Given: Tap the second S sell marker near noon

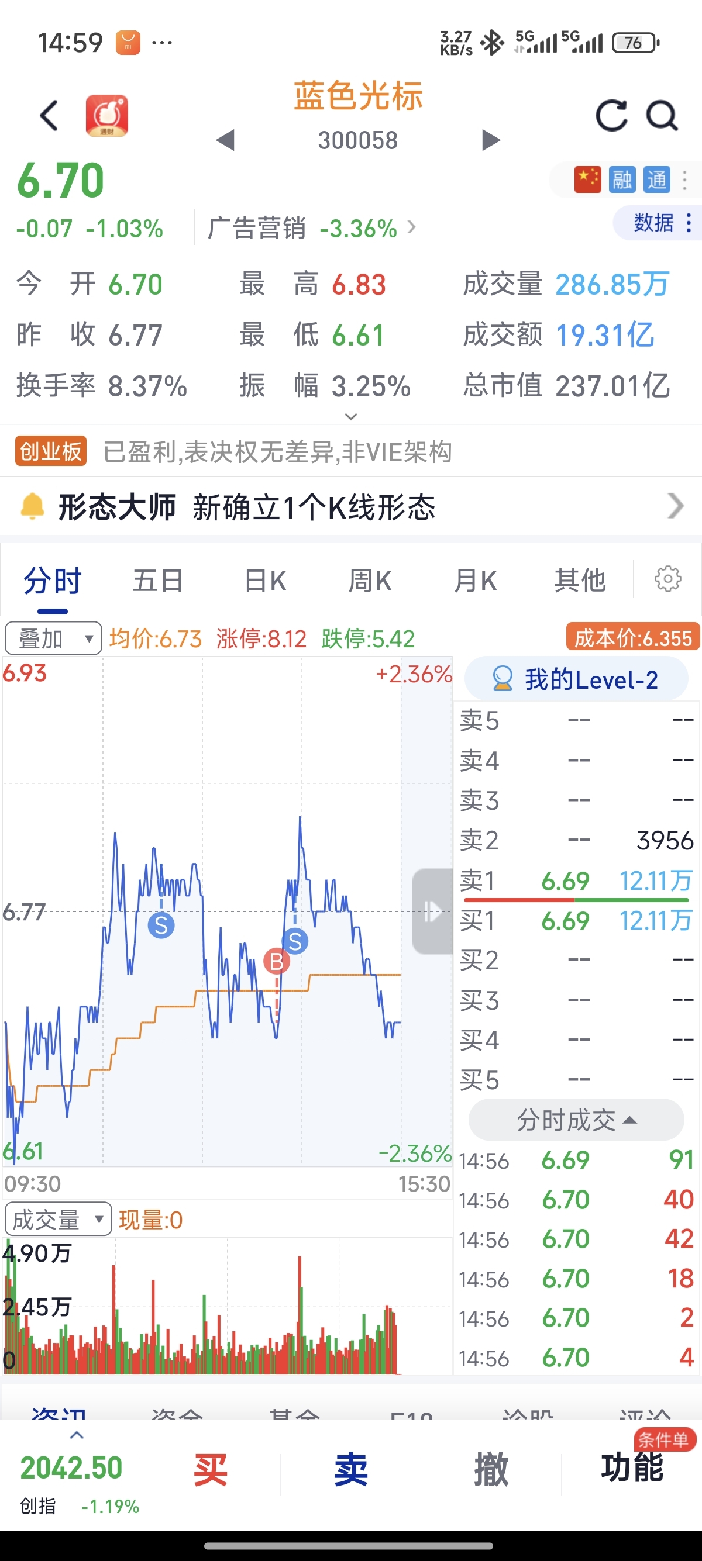Looking at the screenshot, I should [295, 942].
